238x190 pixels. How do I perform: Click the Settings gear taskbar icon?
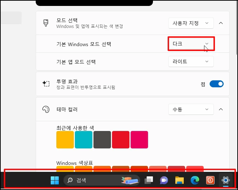226,180
